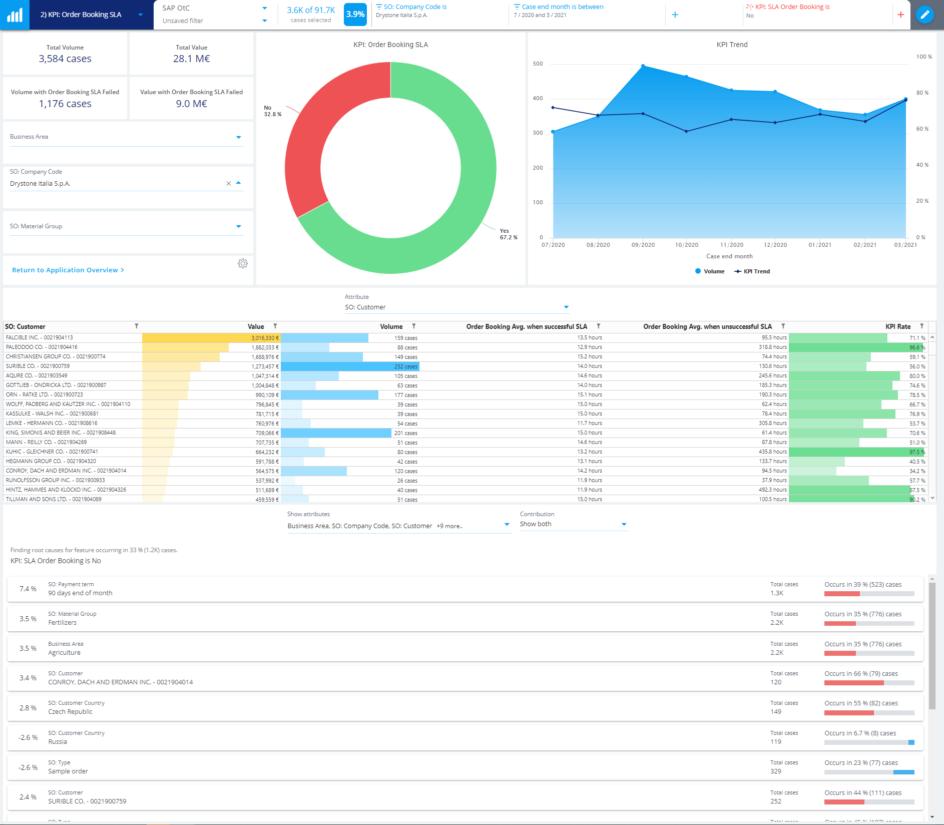Open the app logo icon top left
Screen dimensions: 944x825
tap(15, 14)
